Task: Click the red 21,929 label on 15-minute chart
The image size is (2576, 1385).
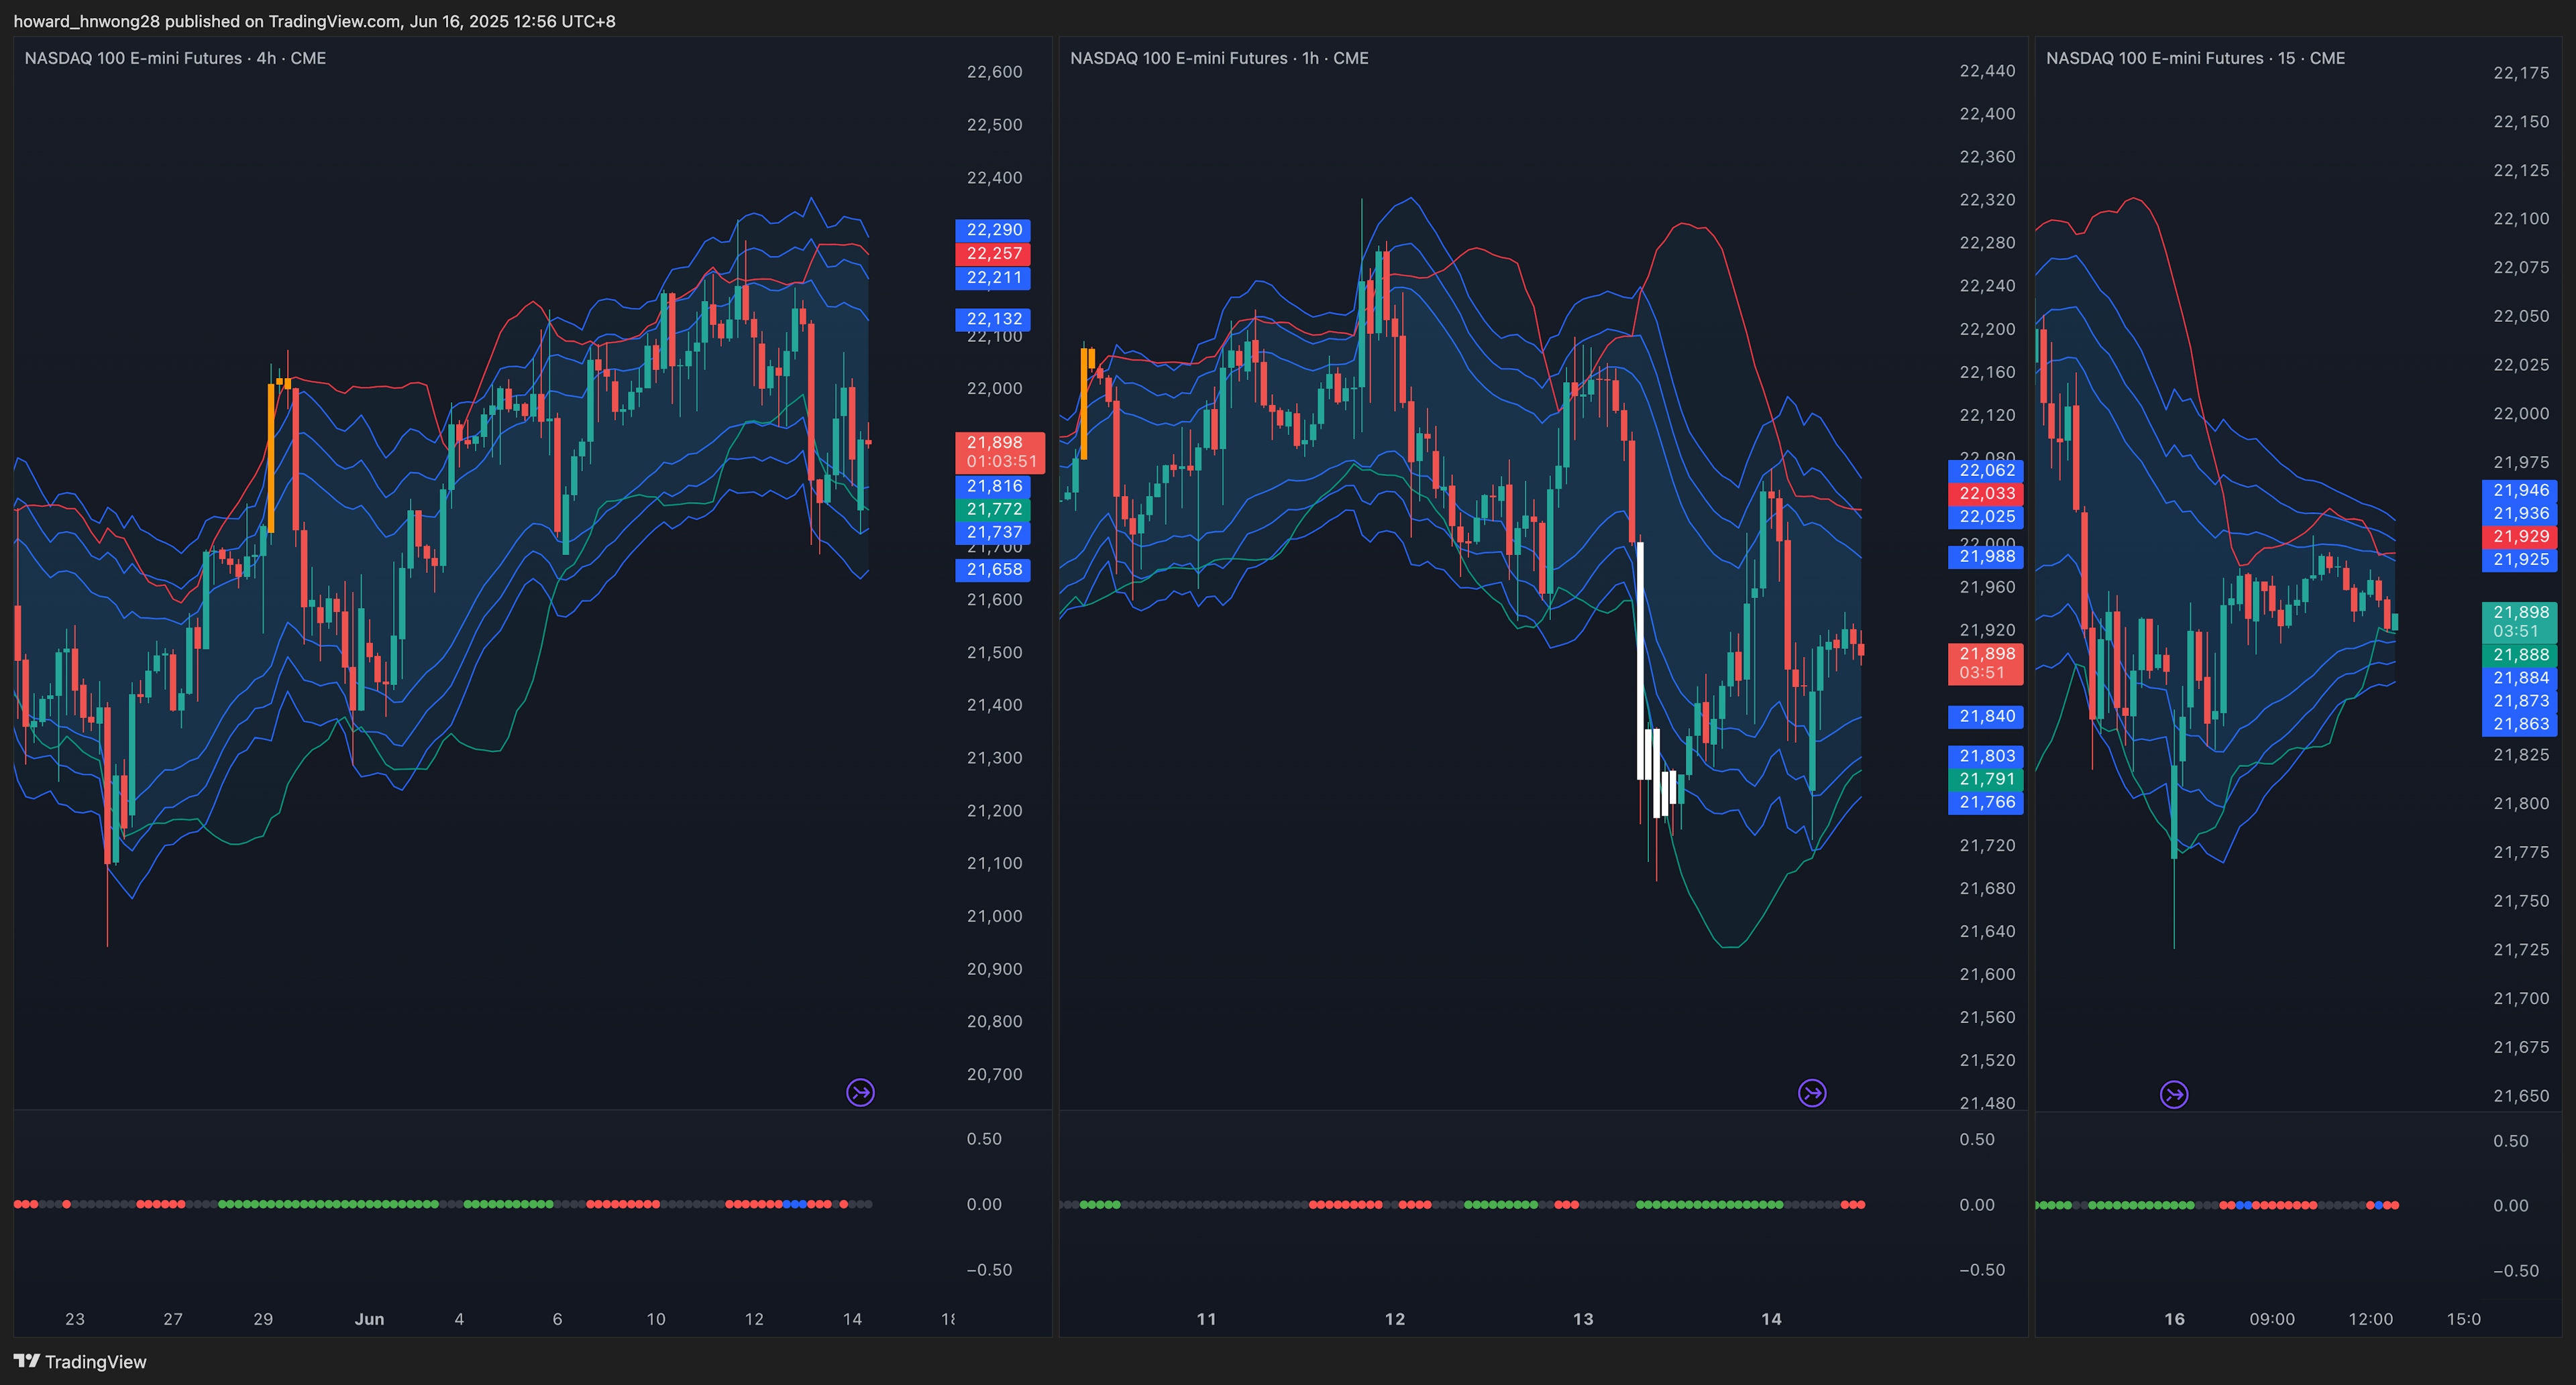Action: pos(2520,536)
